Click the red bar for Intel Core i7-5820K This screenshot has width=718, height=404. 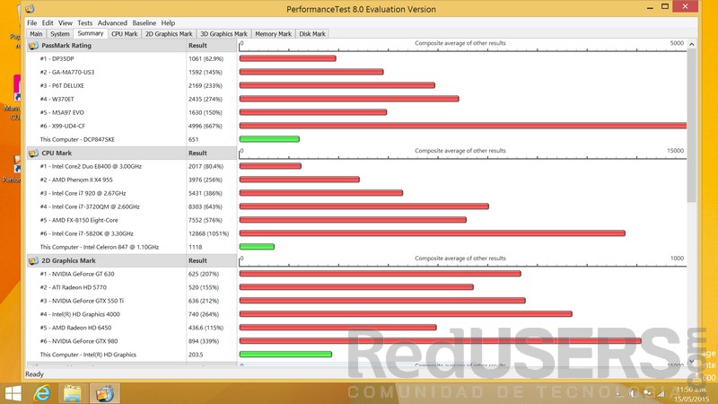pyautogui.click(x=433, y=233)
